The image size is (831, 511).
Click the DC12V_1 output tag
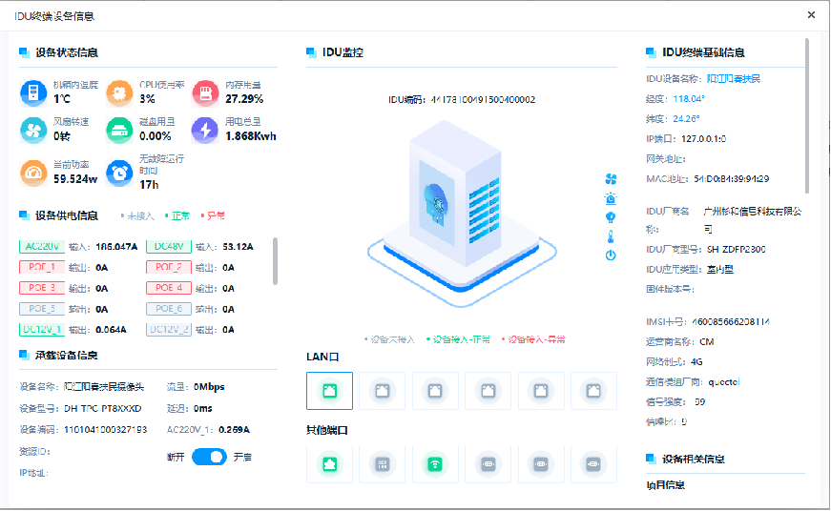[x=41, y=330]
